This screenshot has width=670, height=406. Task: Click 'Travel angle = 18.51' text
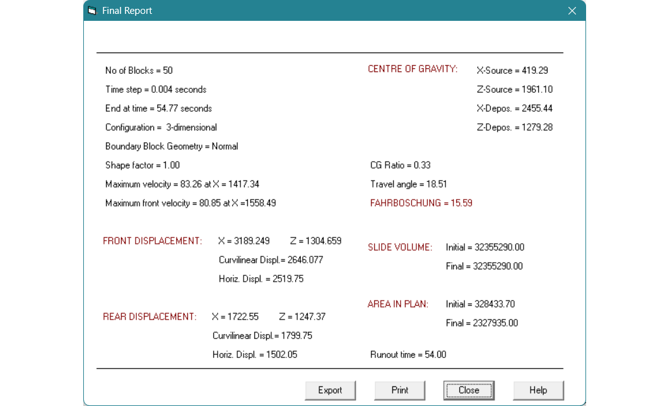click(408, 184)
